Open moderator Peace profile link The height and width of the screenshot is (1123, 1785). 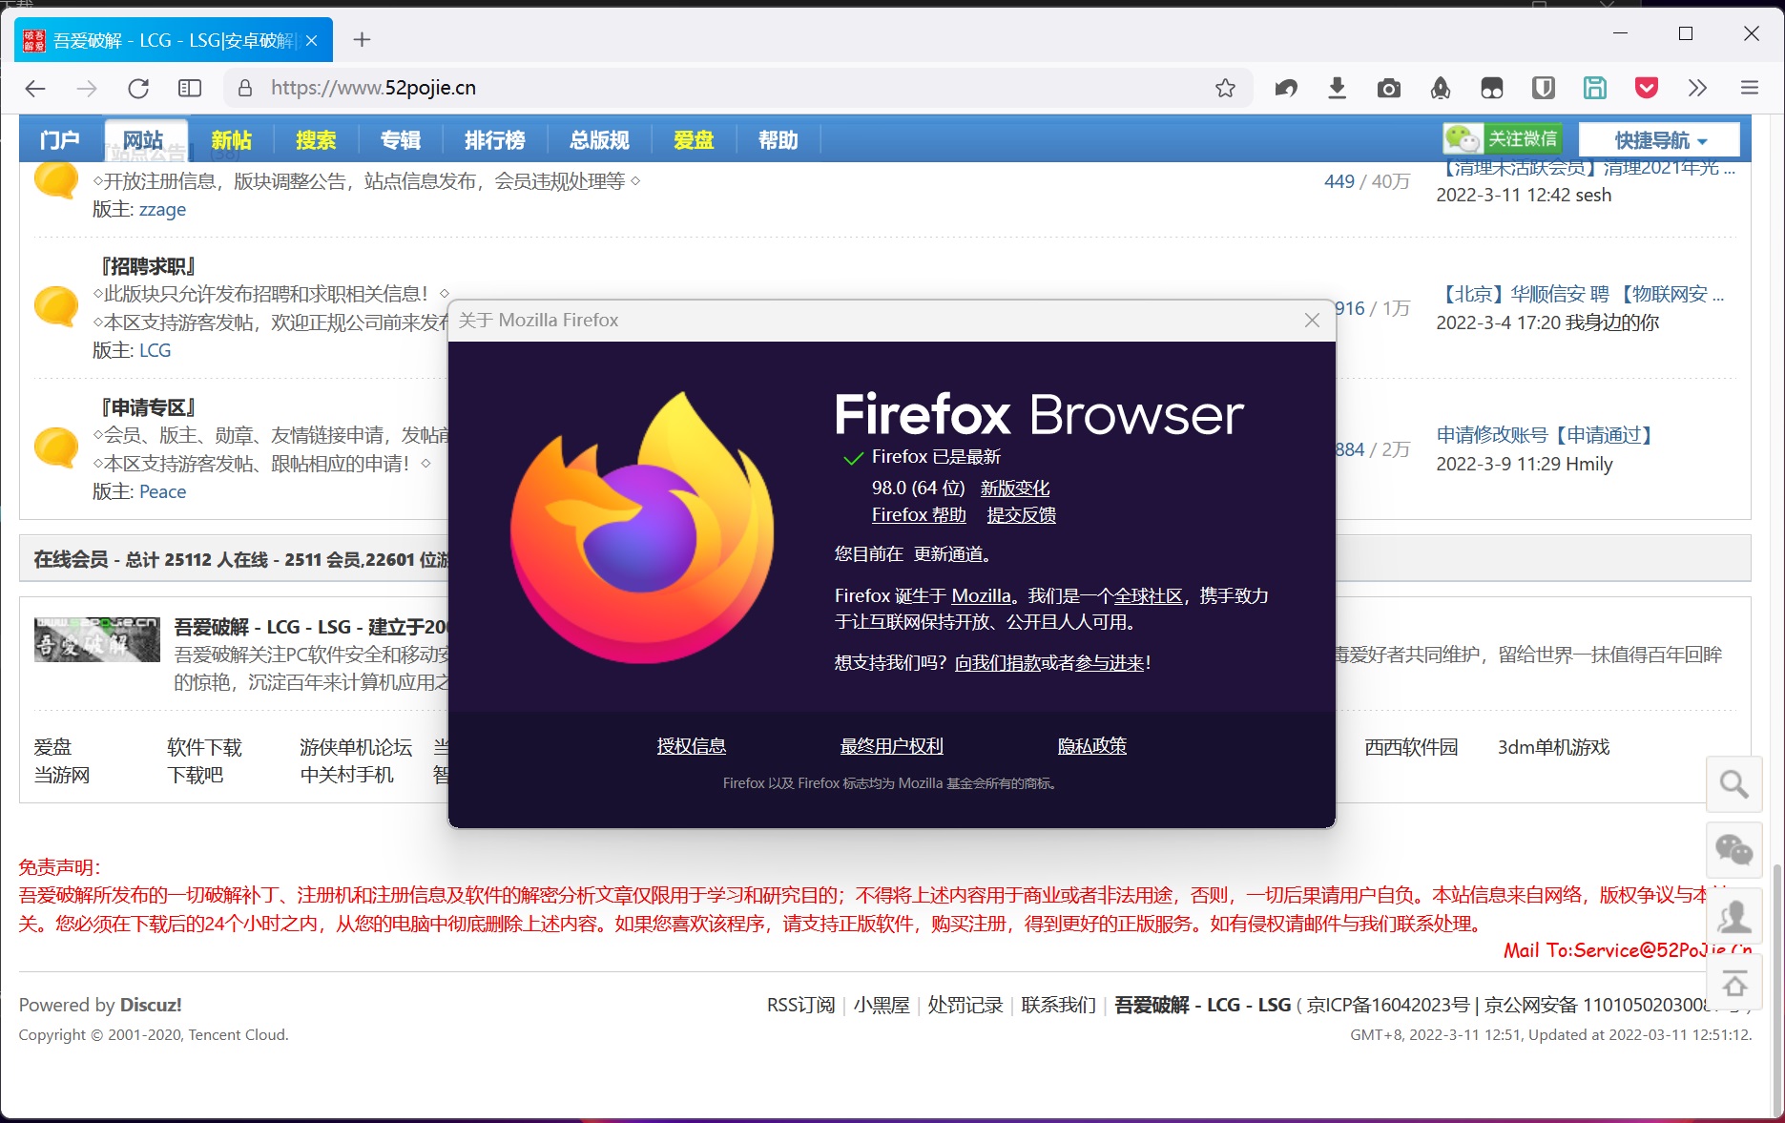pos(162,492)
